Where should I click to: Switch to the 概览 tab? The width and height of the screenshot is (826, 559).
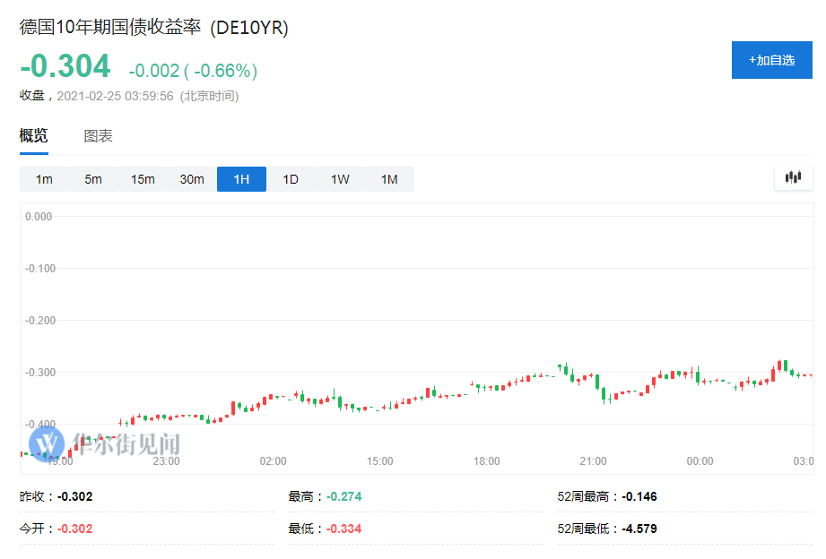tap(34, 136)
